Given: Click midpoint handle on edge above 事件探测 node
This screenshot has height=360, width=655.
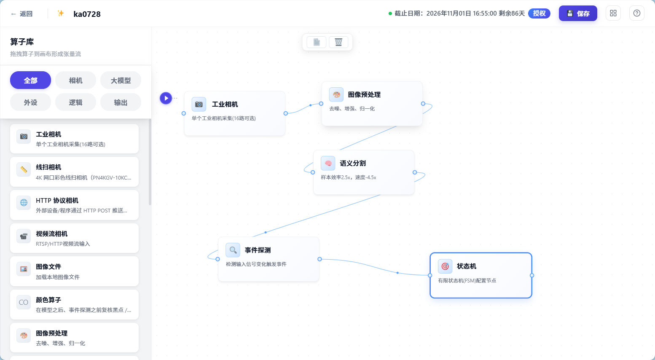Looking at the screenshot, I should [x=266, y=232].
